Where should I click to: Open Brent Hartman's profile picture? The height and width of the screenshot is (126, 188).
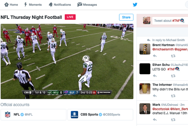tap(145, 49)
